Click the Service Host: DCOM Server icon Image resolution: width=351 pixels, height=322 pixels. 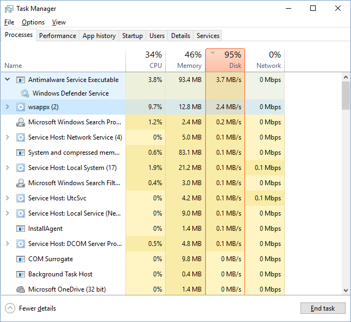21,244
